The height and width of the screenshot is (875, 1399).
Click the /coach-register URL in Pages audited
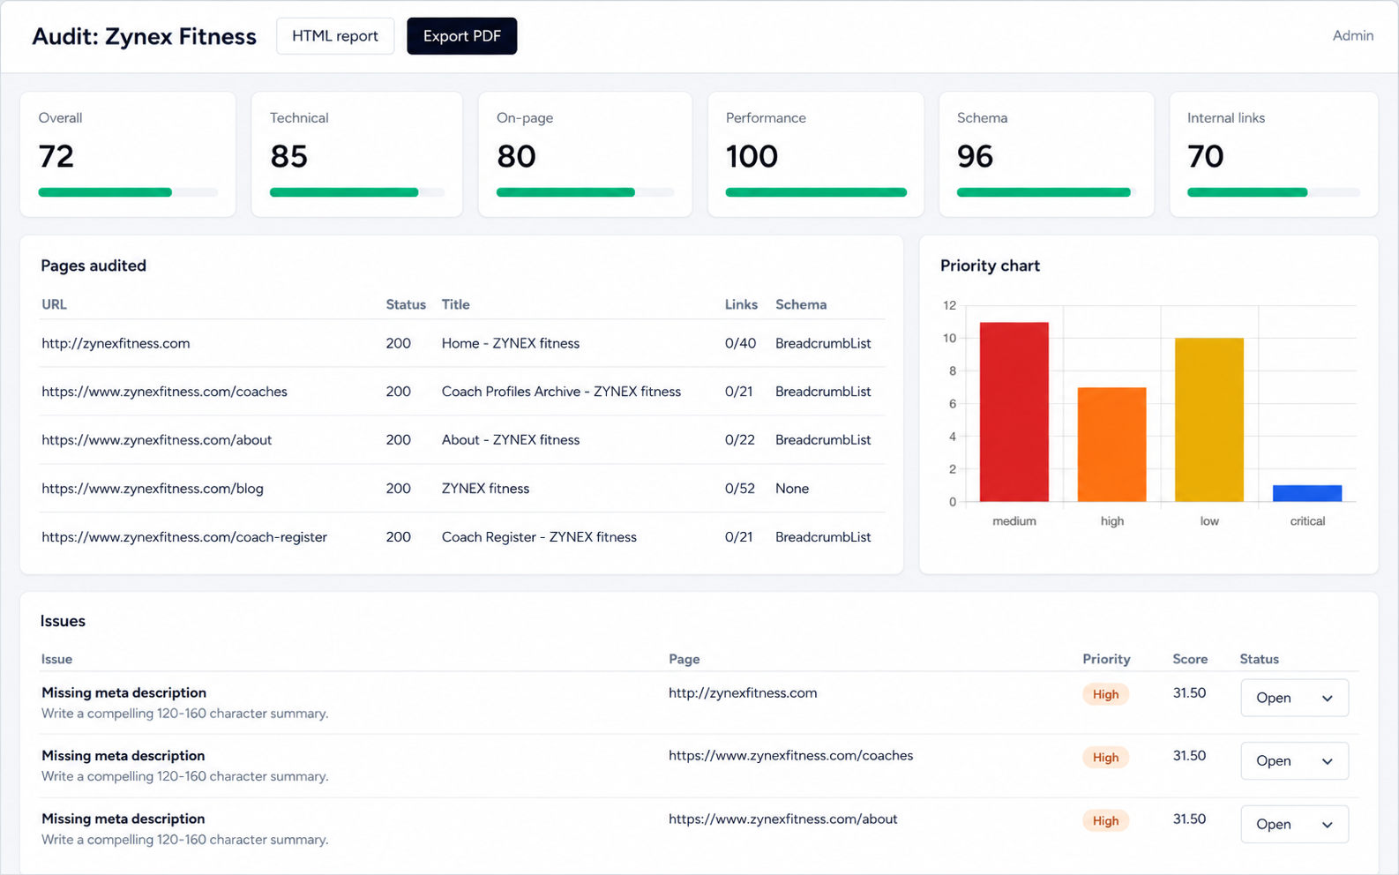pos(184,537)
